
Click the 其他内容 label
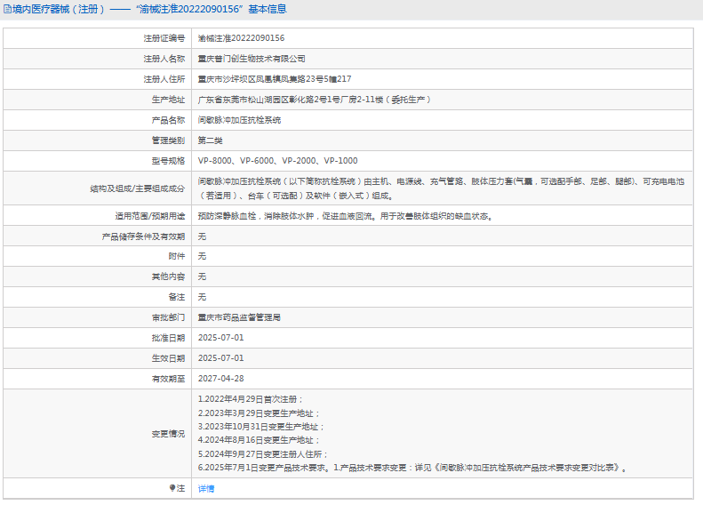pyautogui.click(x=168, y=277)
